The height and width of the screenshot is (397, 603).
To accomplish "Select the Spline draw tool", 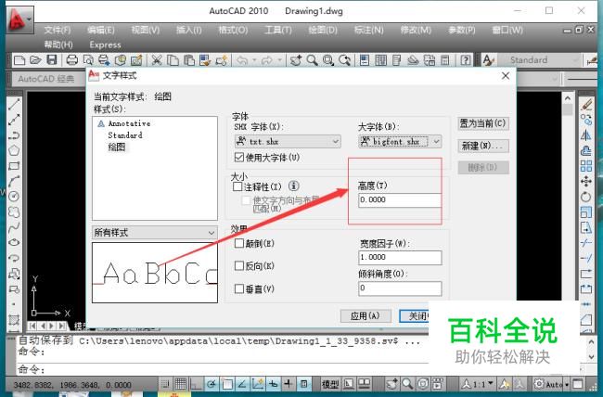I will pyautogui.click(x=14, y=227).
